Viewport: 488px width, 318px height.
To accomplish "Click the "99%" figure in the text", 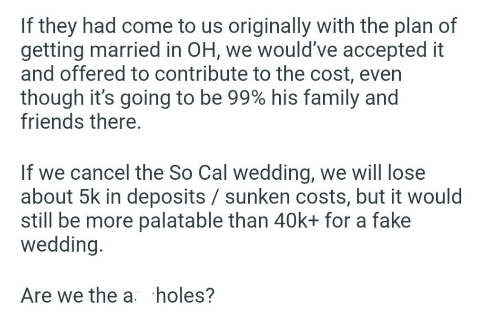I will pyautogui.click(x=252, y=98).
